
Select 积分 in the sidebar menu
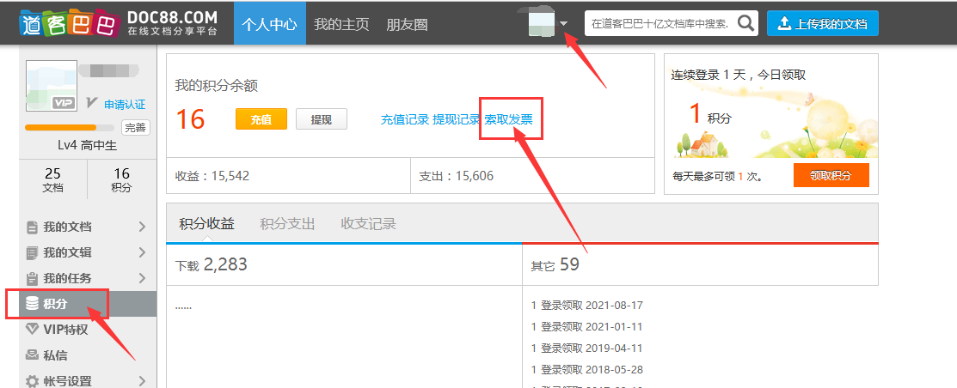pos(88,304)
